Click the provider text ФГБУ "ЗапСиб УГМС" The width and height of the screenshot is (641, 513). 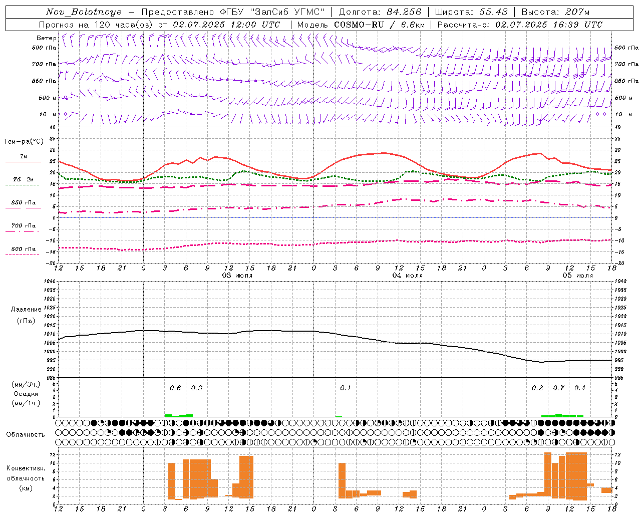point(272,12)
